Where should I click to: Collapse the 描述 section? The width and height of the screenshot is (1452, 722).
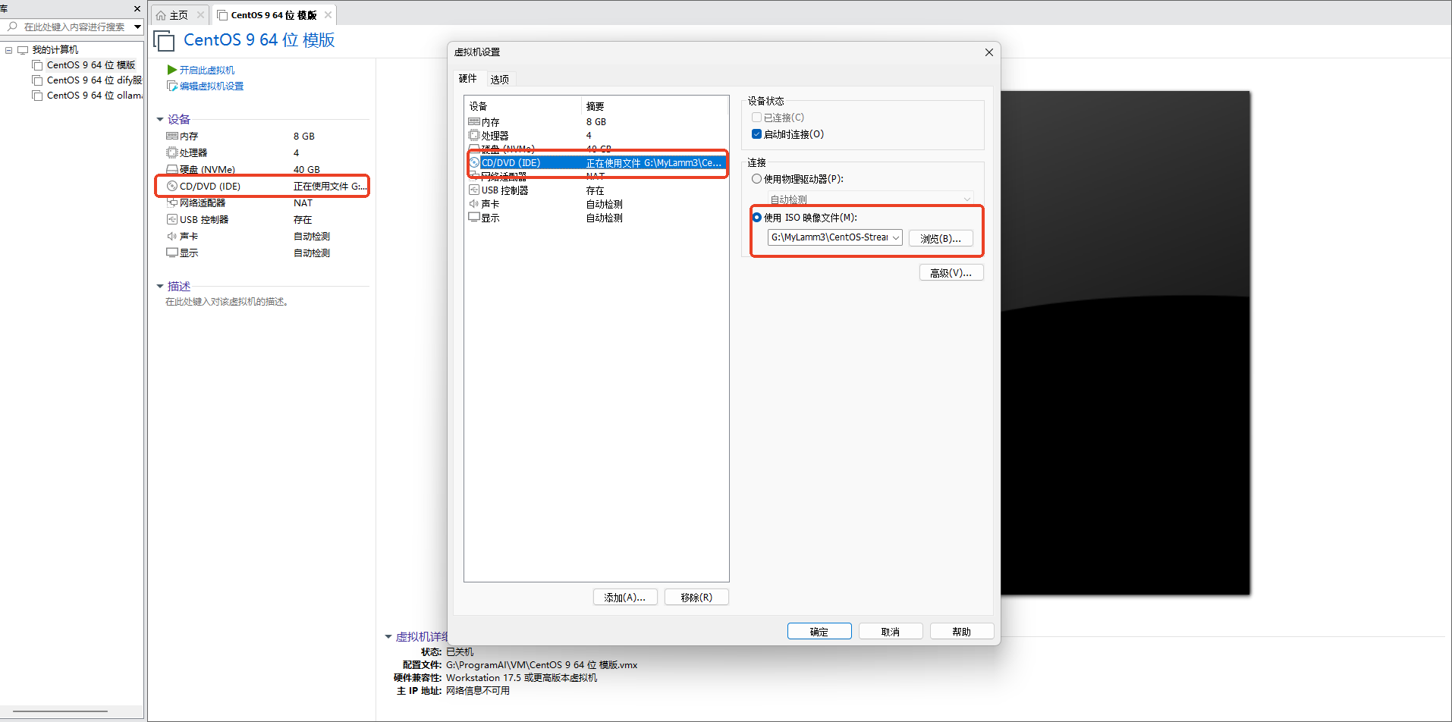160,286
